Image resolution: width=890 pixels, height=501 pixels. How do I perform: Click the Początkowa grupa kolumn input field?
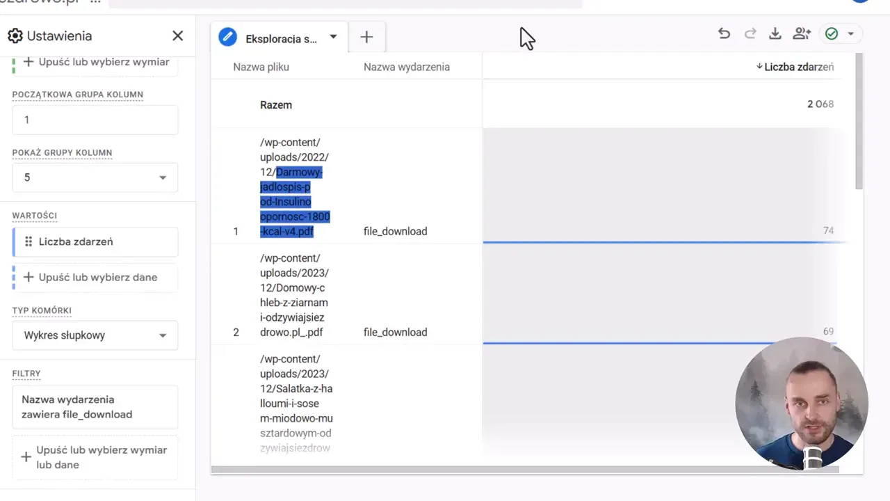(x=95, y=120)
